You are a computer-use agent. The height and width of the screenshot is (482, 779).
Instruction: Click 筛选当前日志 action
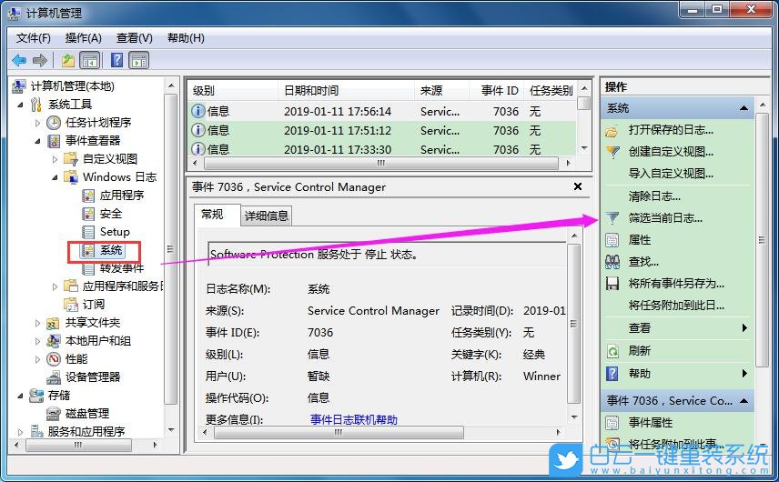click(x=665, y=218)
